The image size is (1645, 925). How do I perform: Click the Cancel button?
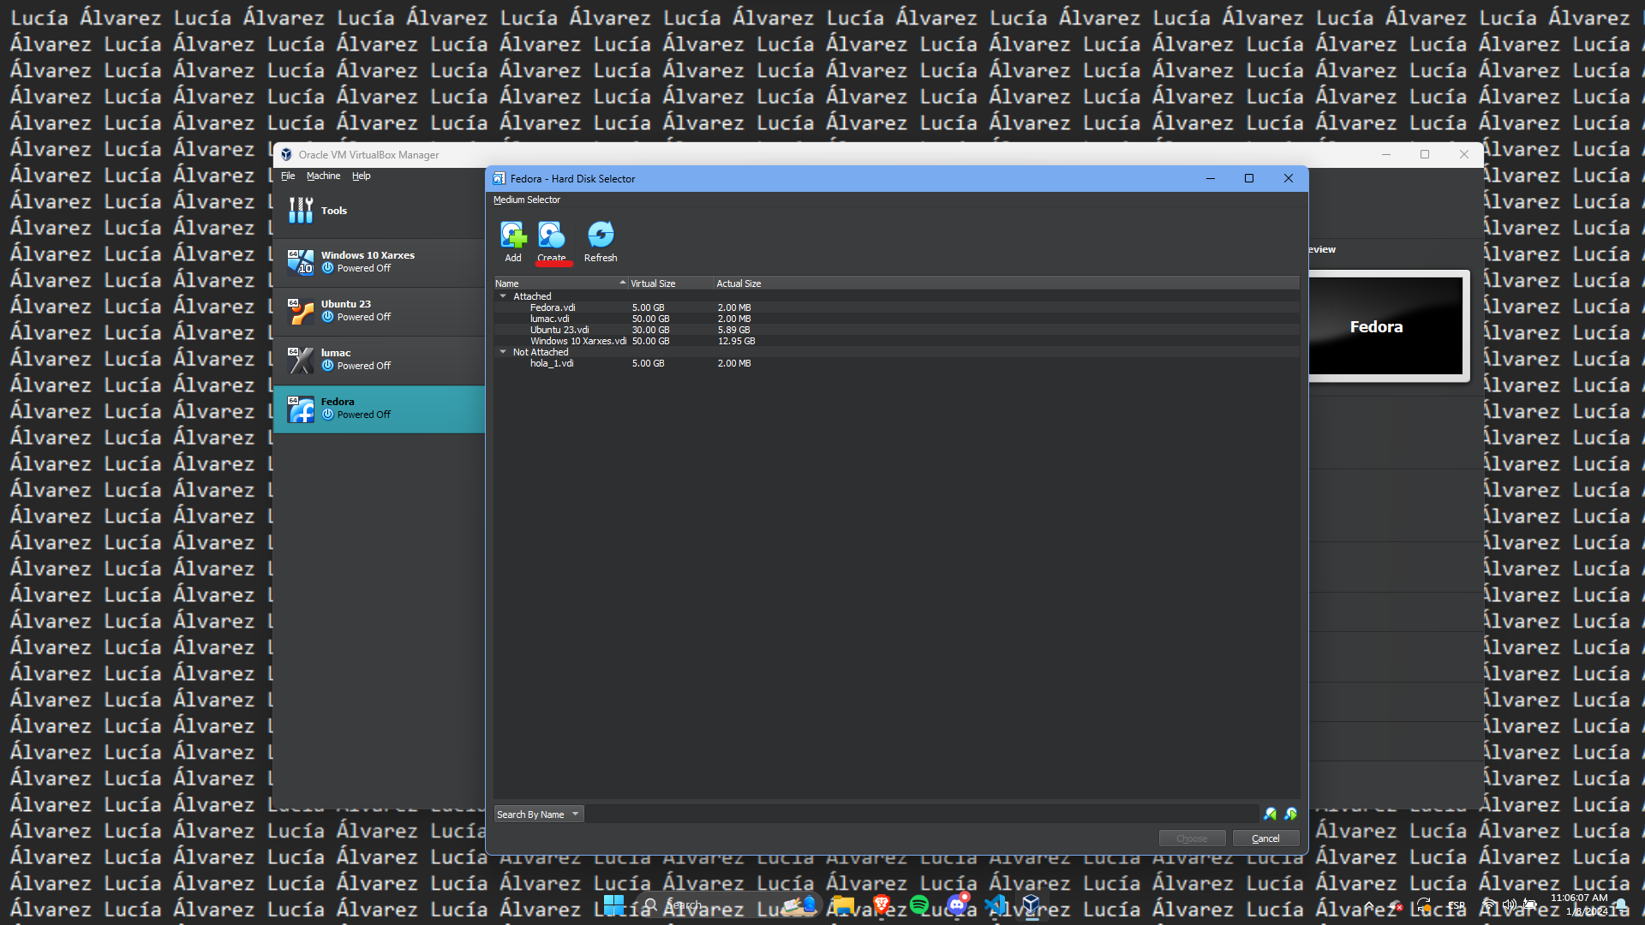point(1265,838)
